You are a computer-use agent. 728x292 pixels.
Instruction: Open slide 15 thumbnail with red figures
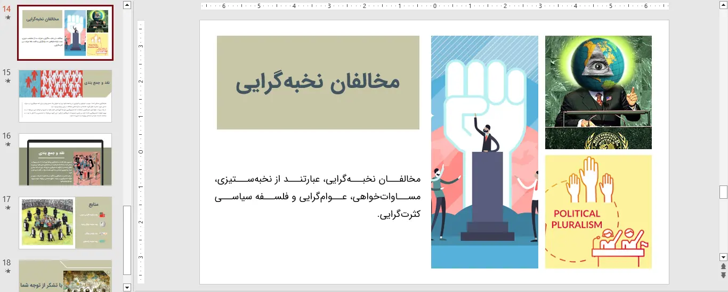[x=65, y=96]
